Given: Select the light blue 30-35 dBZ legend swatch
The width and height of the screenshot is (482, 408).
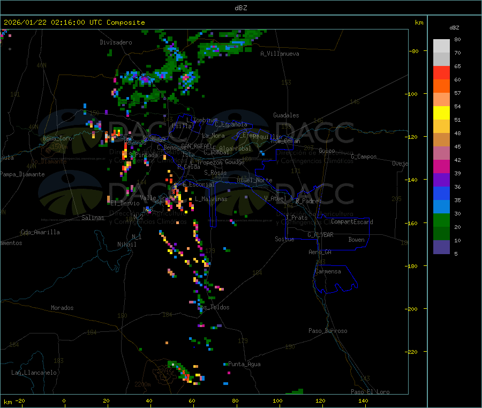Looking at the screenshot, I should coord(441,207).
